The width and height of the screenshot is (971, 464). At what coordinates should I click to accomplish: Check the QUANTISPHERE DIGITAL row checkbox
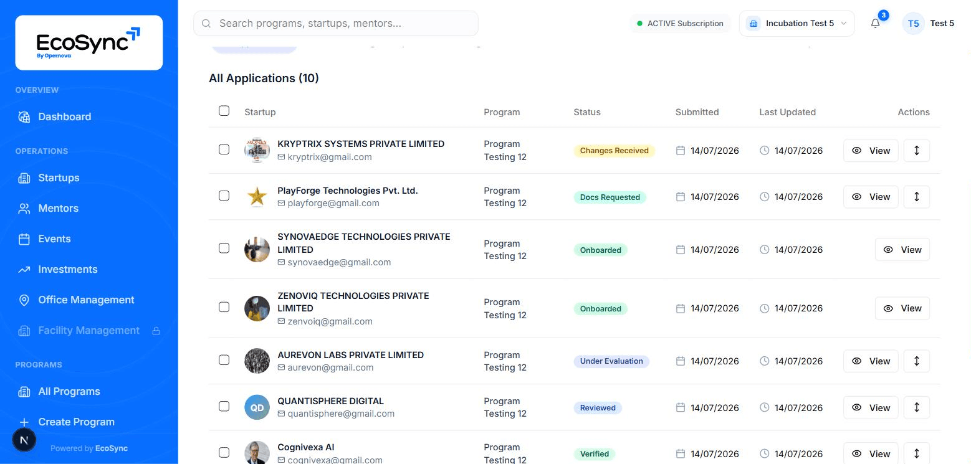[224, 406]
